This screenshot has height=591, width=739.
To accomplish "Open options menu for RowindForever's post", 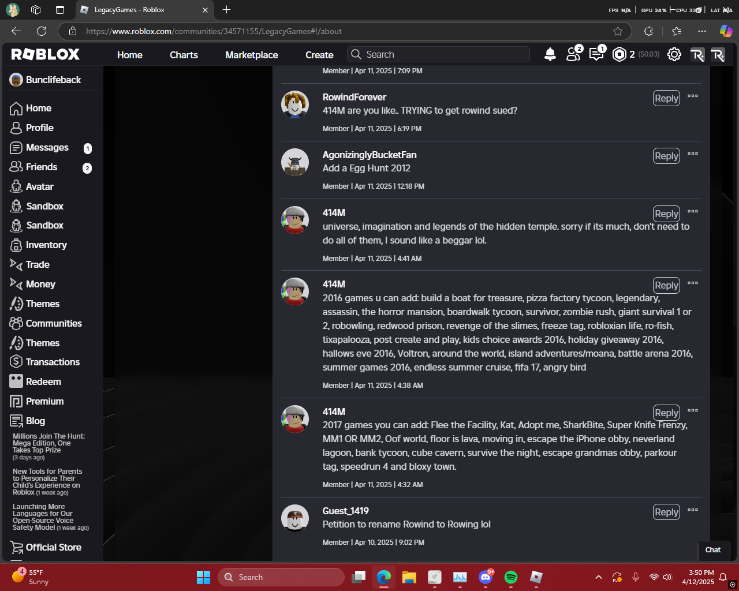I will tap(693, 96).
